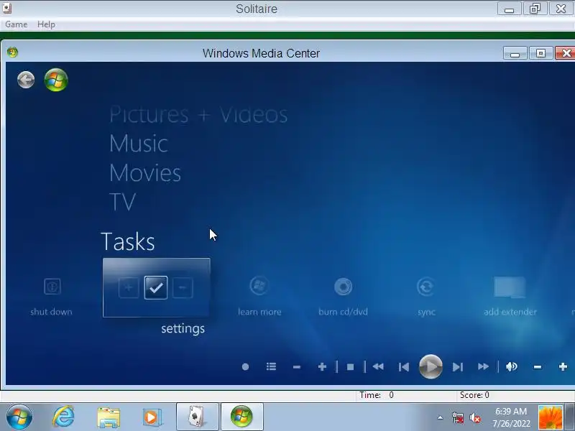Open the clock showing 6:39 AM
The width and height of the screenshot is (575, 431).
511,417
